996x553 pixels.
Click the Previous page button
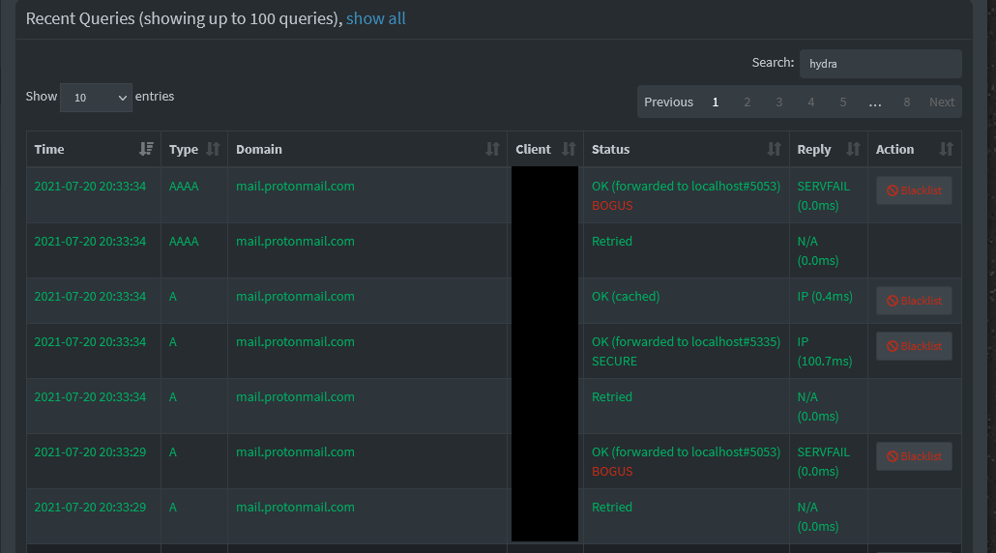point(668,102)
